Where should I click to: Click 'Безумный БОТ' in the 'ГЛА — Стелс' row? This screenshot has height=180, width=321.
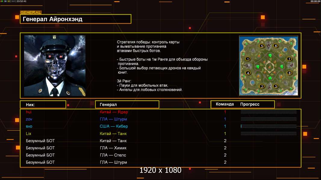pyautogui.click(x=40, y=155)
